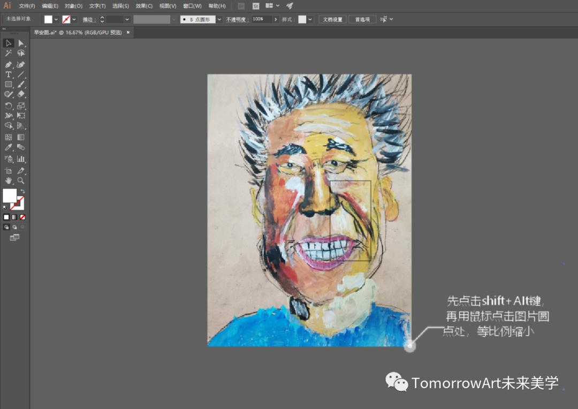Select the Type tool
Viewport: 578px width, 409px height.
click(9, 74)
